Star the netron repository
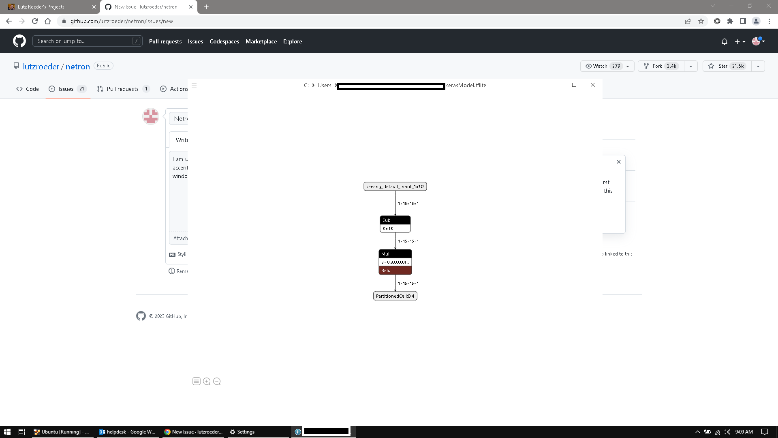This screenshot has width=778, height=438. coord(725,66)
